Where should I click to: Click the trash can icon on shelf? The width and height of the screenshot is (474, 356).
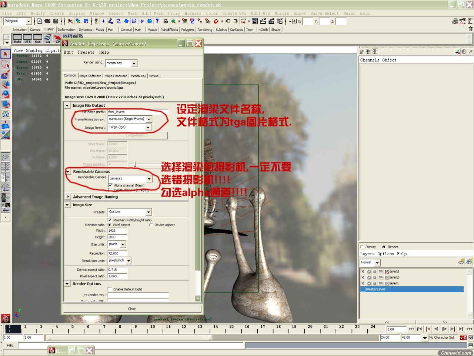470,29
